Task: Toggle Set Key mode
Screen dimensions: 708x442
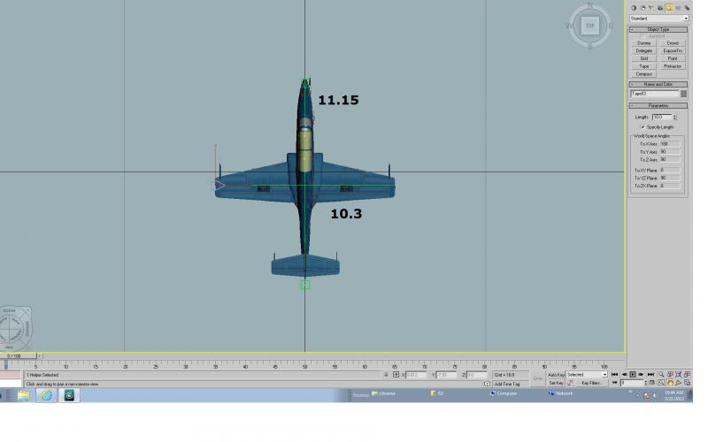Action: pyautogui.click(x=556, y=383)
